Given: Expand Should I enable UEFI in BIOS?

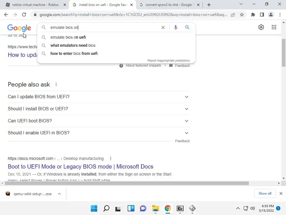Looking at the screenshot, I should tap(99, 133).
